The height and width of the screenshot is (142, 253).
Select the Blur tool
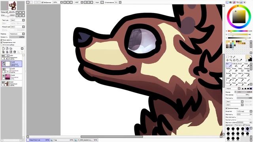coord(247,84)
